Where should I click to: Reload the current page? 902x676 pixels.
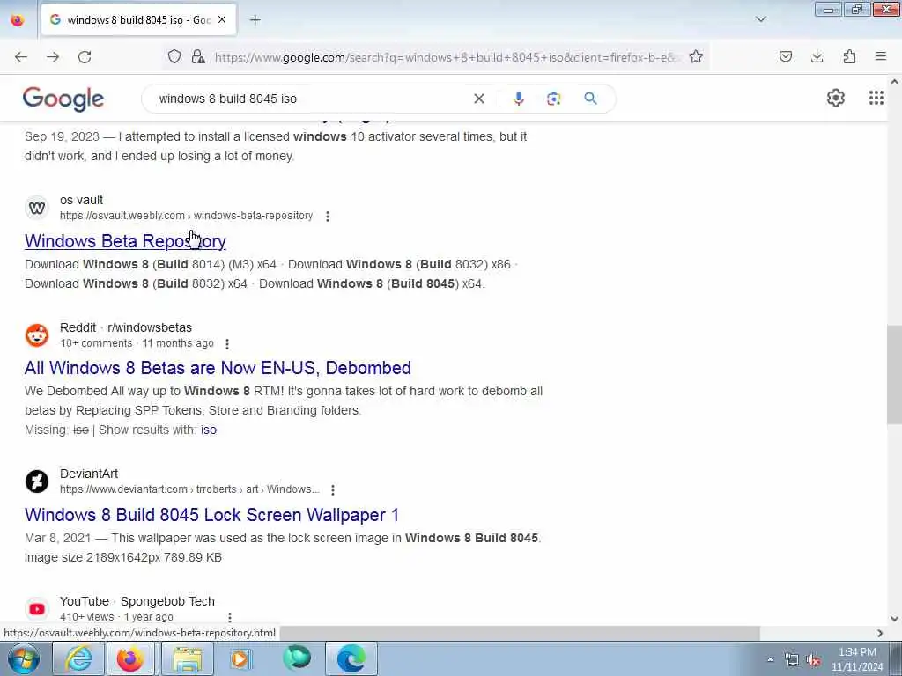85,57
